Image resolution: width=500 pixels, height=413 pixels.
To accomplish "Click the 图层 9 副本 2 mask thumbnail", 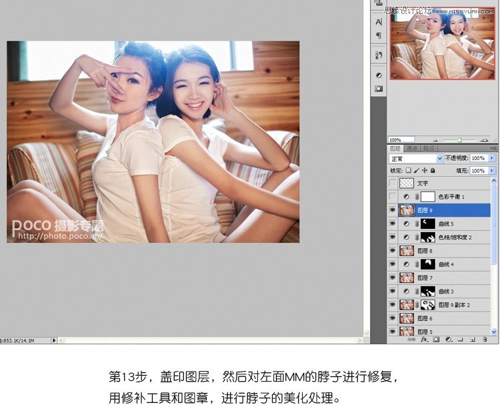I will tap(427, 305).
